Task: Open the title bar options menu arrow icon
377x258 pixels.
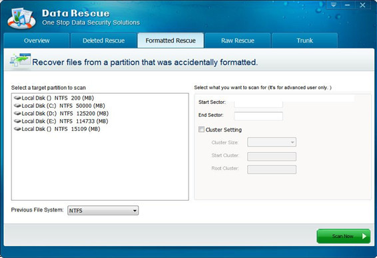Action: point(333,5)
